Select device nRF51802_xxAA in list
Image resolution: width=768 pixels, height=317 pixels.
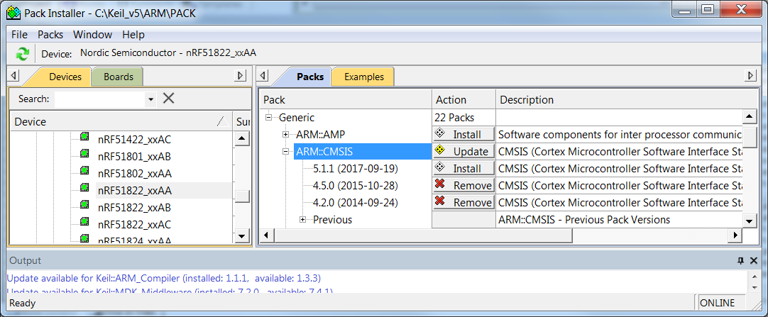135,174
